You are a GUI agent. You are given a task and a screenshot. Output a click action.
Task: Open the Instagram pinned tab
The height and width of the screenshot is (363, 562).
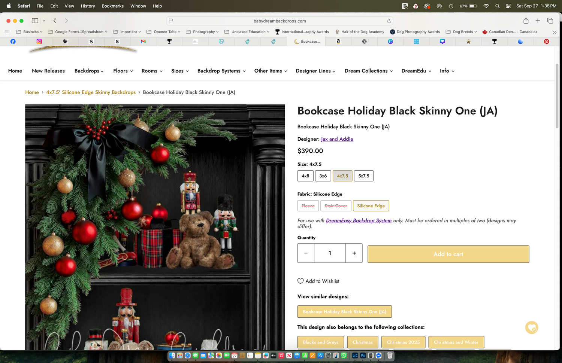39,42
